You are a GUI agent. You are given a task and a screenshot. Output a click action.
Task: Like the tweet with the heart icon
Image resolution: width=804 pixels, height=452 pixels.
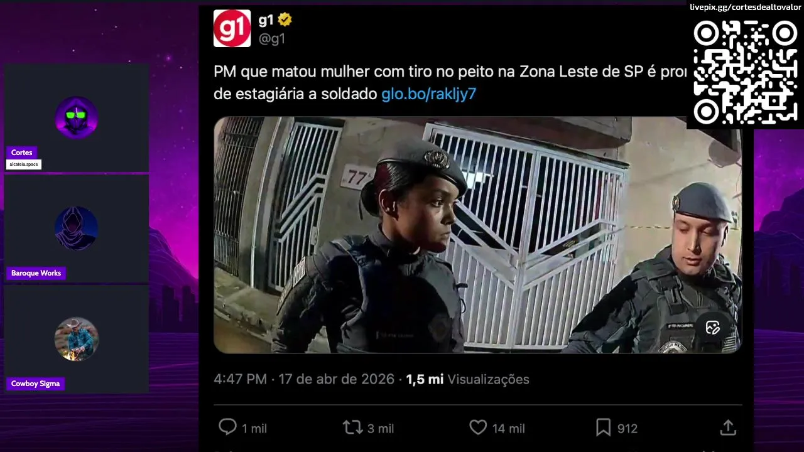478,428
